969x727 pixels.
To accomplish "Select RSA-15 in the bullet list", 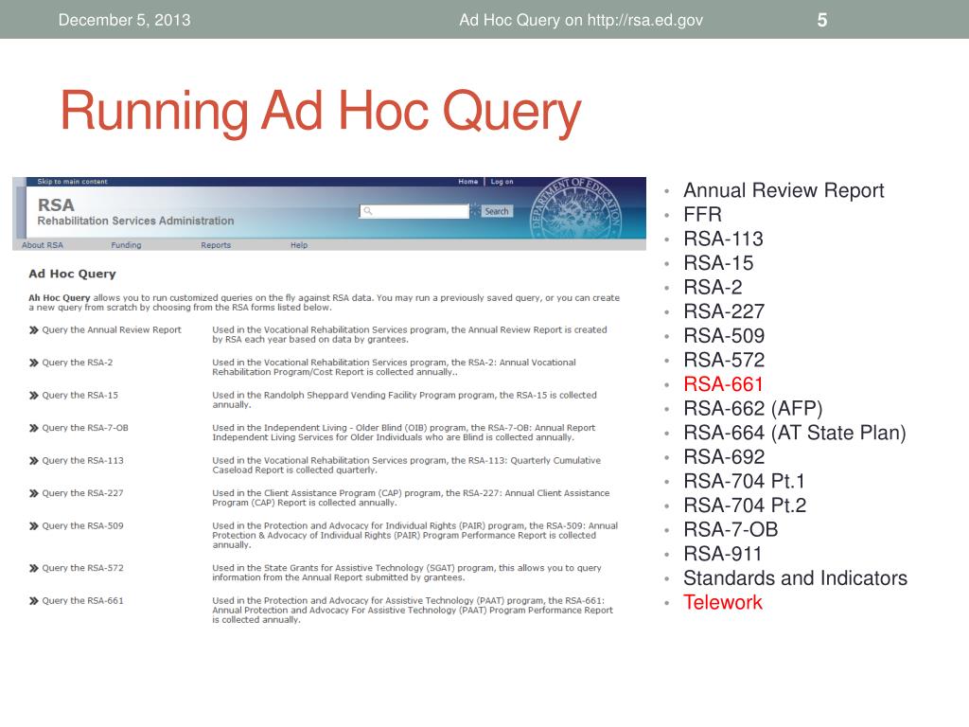I will click(x=718, y=263).
